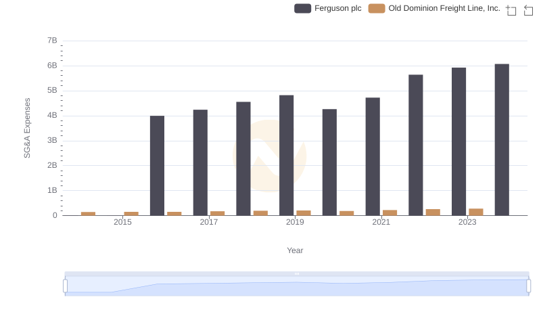Select Old Dominion bar for 2015
This screenshot has height=312, width=541.
131,214
